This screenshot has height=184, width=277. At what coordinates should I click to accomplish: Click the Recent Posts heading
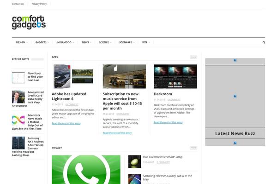20,59
